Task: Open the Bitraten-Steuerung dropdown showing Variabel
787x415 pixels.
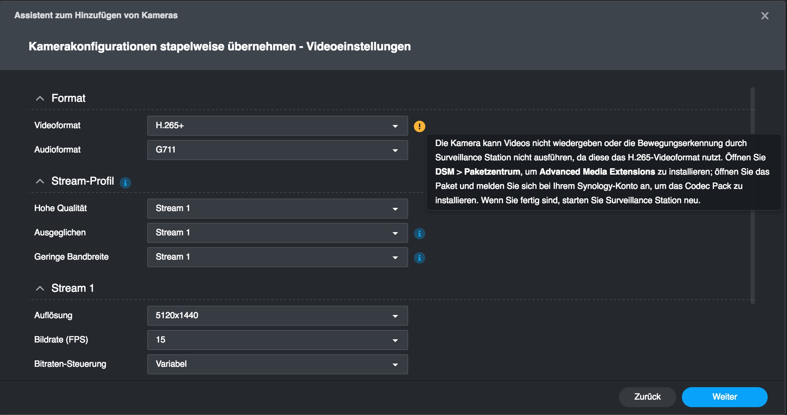Action: 277,364
